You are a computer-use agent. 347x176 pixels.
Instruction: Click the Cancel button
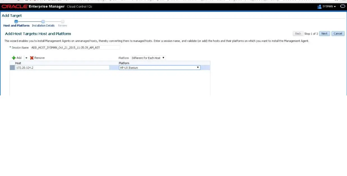pyautogui.click(x=338, y=34)
